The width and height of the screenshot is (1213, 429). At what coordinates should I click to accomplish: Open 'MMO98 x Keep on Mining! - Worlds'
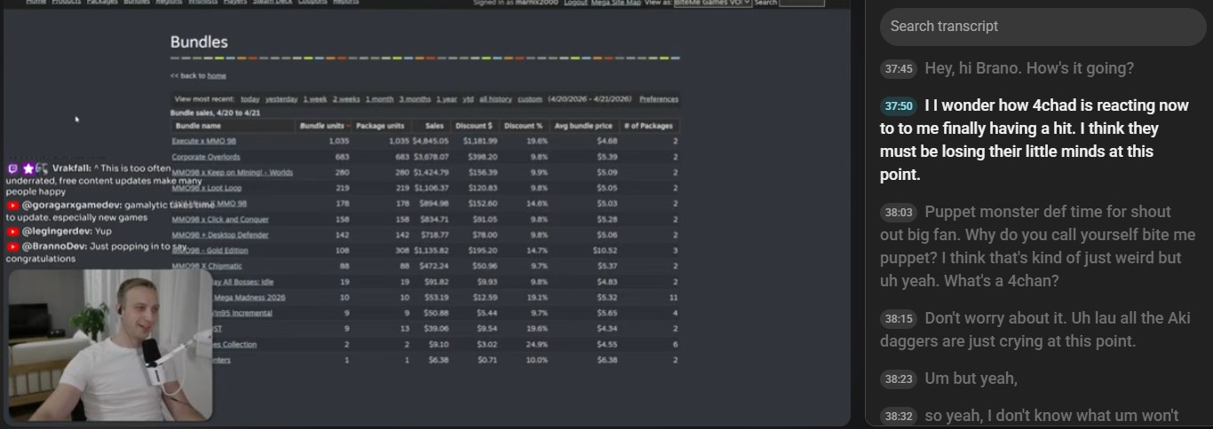pos(233,172)
